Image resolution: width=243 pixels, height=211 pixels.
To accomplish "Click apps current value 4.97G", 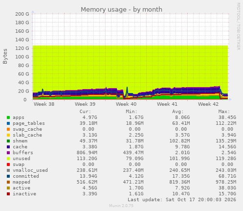I will [89, 117].
